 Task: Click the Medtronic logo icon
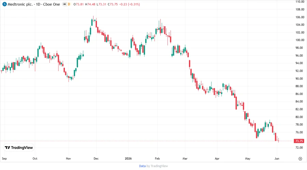pyautogui.click(x=4, y=4)
